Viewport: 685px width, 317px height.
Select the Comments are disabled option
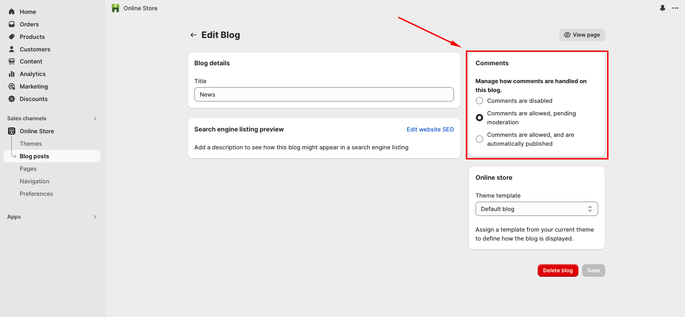pyautogui.click(x=479, y=101)
